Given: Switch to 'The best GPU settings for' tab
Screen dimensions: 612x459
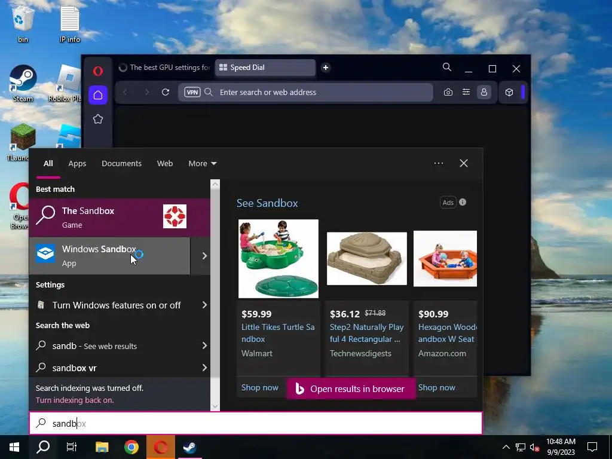Looking at the screenshot, I should pos(164,68).
